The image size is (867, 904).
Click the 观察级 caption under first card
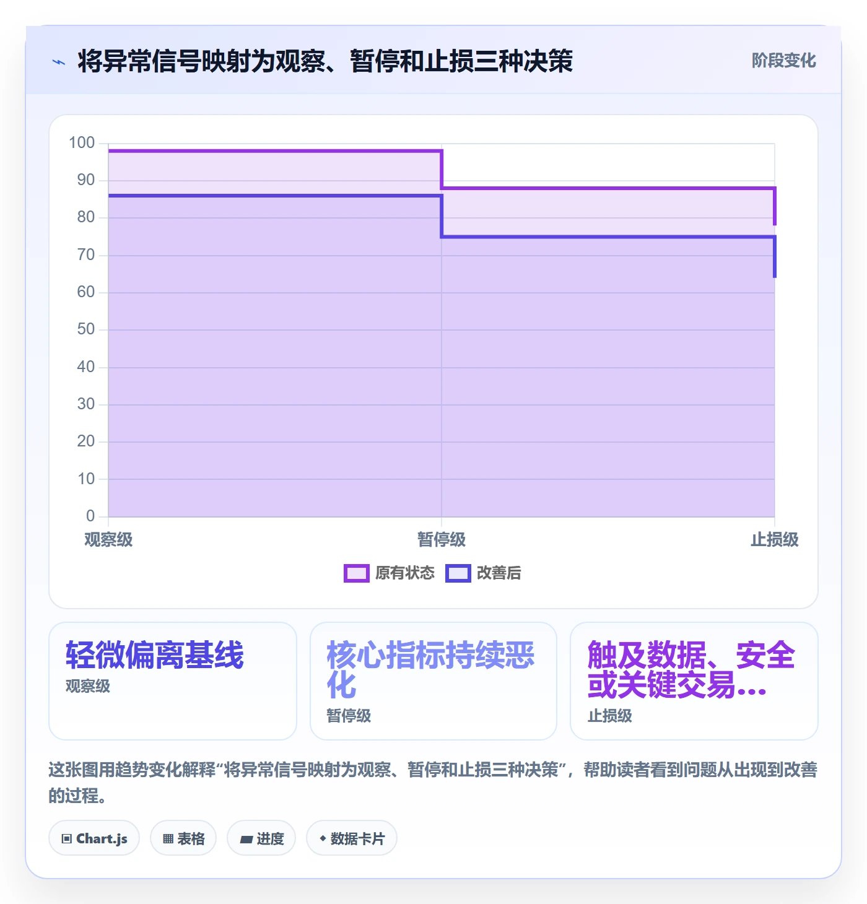pyautogui.click(x=88, y=686)
